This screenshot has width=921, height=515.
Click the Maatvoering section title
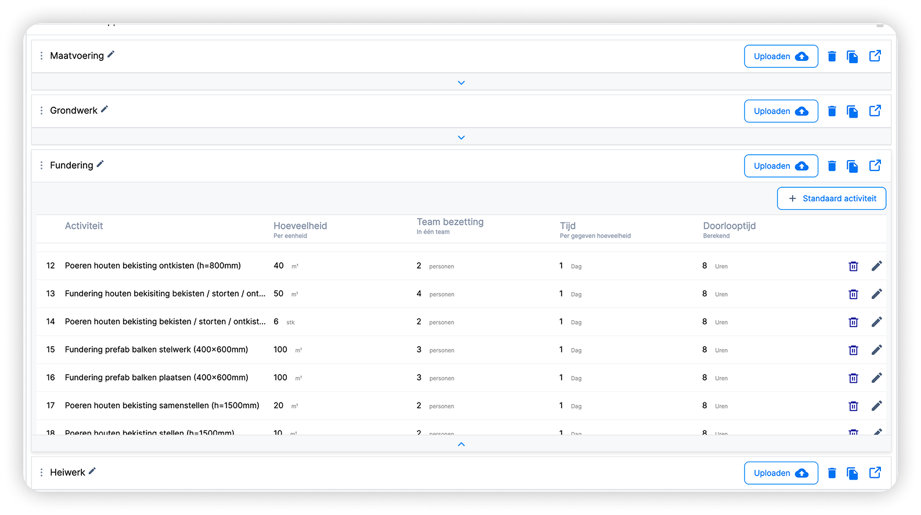pos(77,56)
